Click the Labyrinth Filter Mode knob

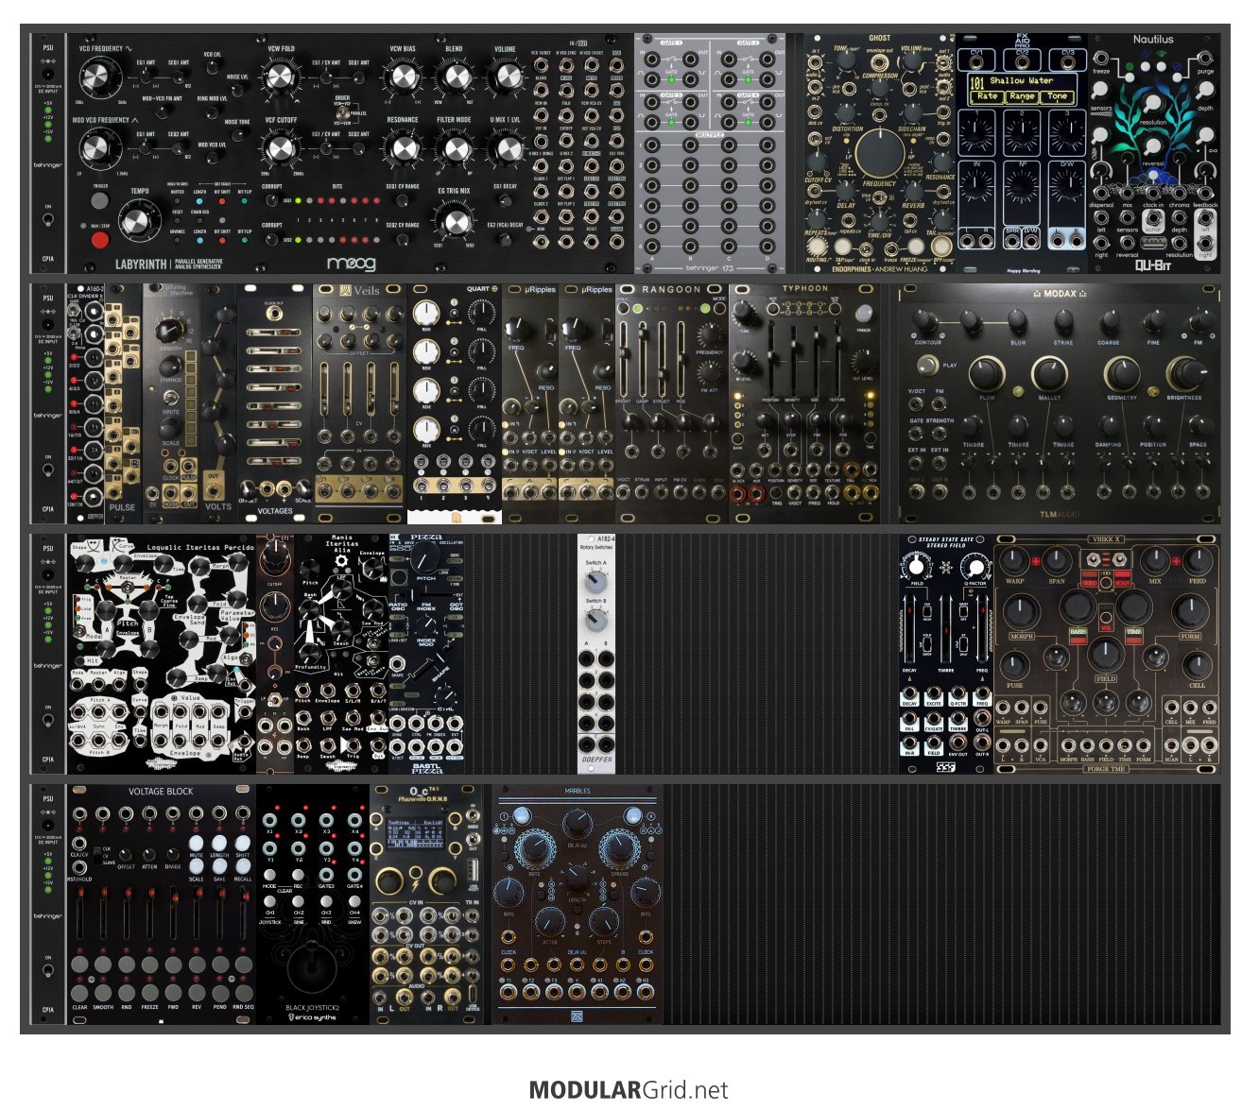pos(455,149)
